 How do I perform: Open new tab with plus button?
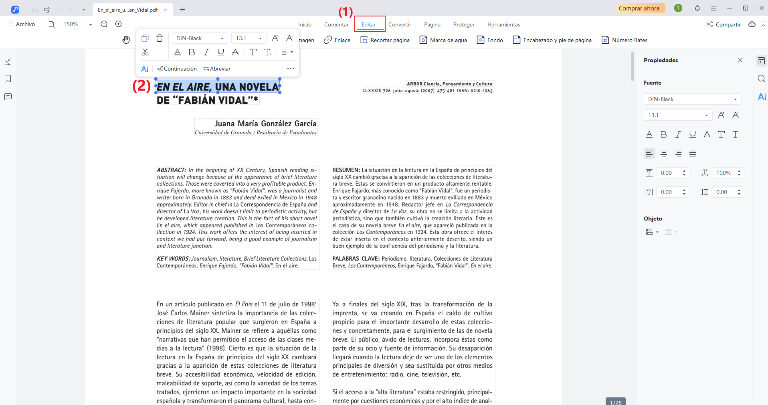[182, 9]
